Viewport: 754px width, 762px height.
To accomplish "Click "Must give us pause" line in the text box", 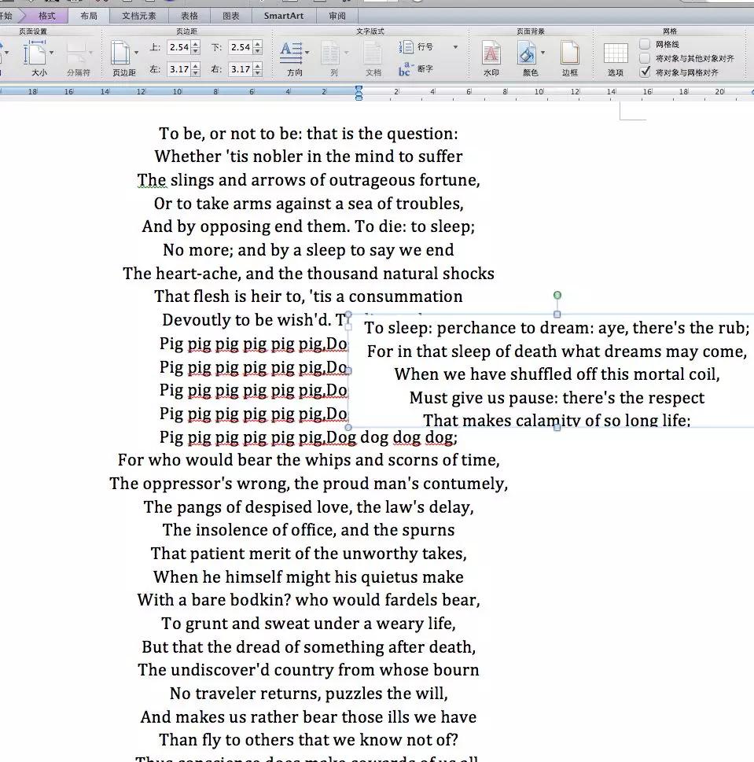I will (557, 398).
